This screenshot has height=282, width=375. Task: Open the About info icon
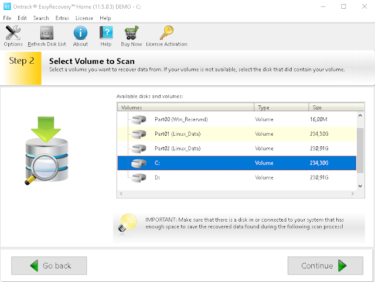pyautogui.click(x=80, y=33)
